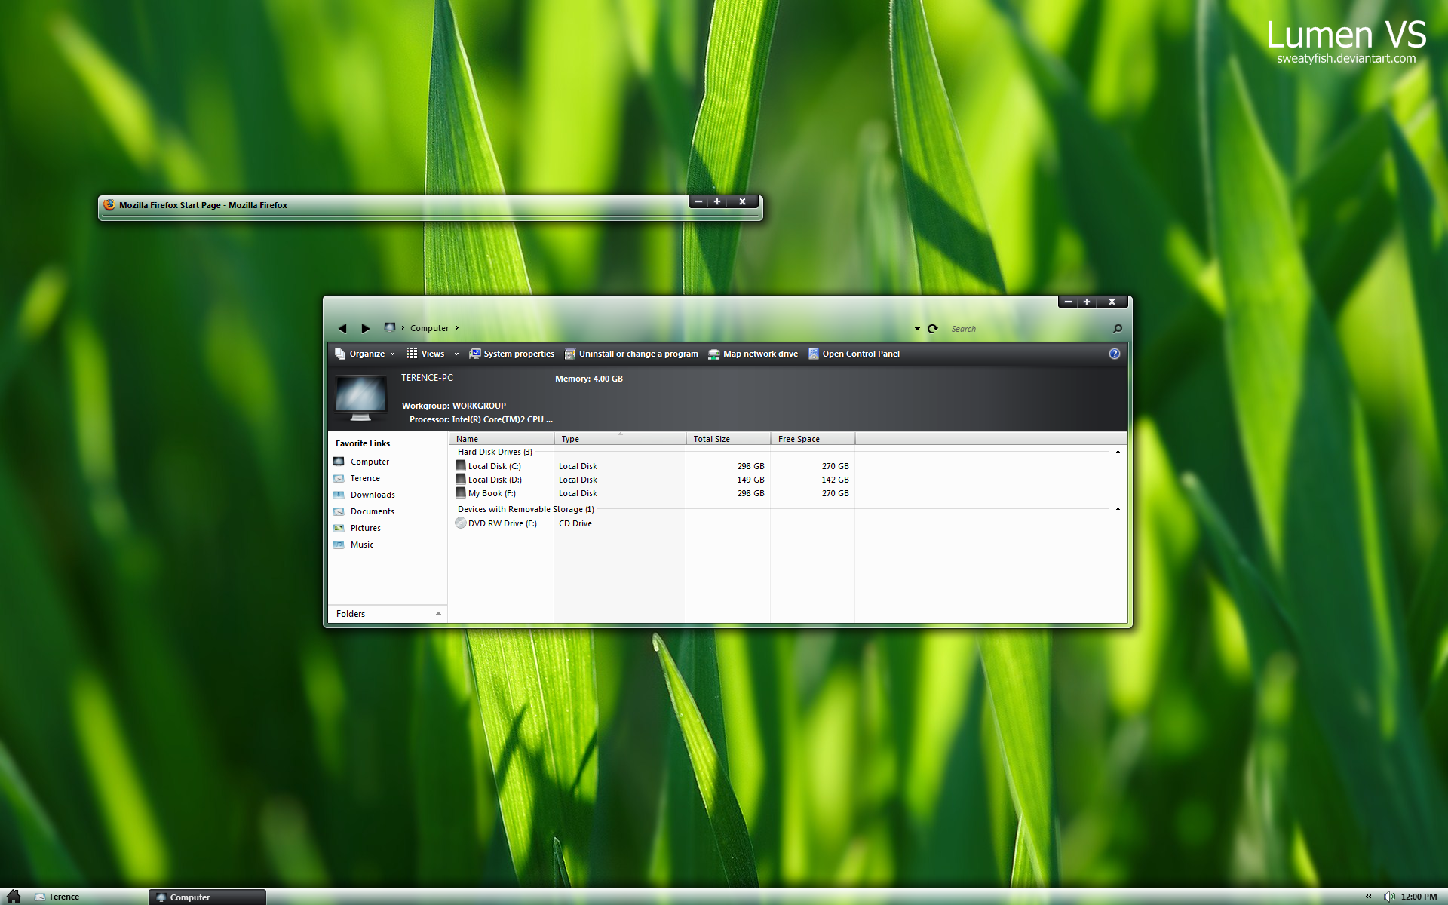This screenshot has width=1448, height=905.
Task: Collapse Devices with Removable Storage group
Action: (x=1118, y=509)
